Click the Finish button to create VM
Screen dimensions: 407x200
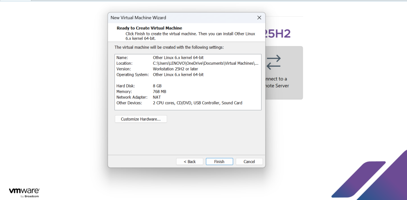pyautogui.click(x=219, y=162)
